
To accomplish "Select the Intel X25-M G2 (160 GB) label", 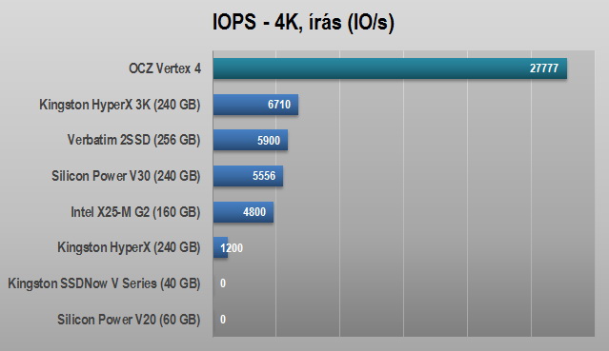I will 135,212.
